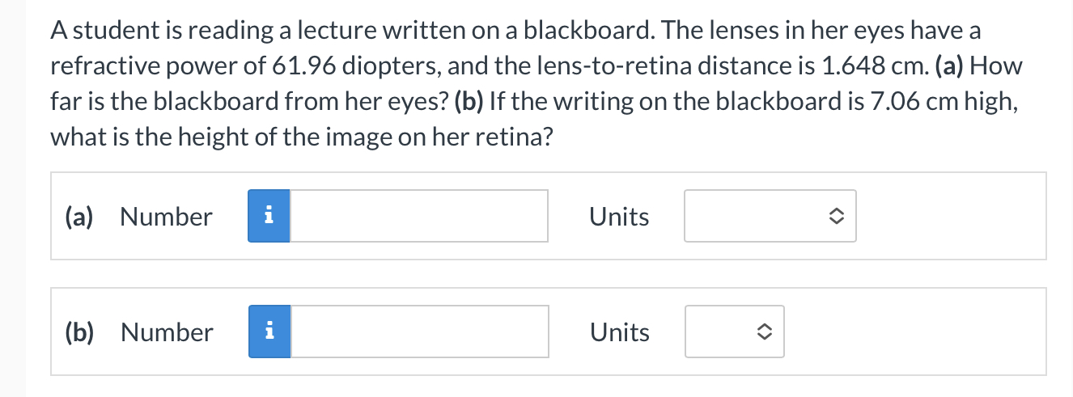Click the bold "(a)" marker in the question text
The image size is (1073, 397).
click(949, 66)
